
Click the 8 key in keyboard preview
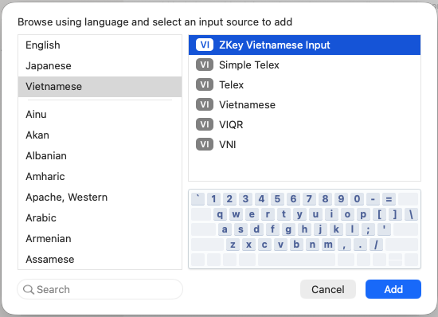(x=325, y=199)
